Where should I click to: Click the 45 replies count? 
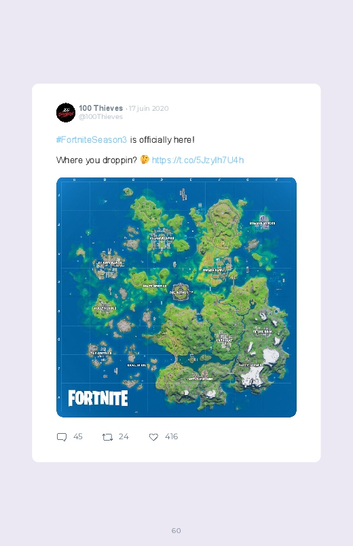pyautogui.click(x=78, y=437)
